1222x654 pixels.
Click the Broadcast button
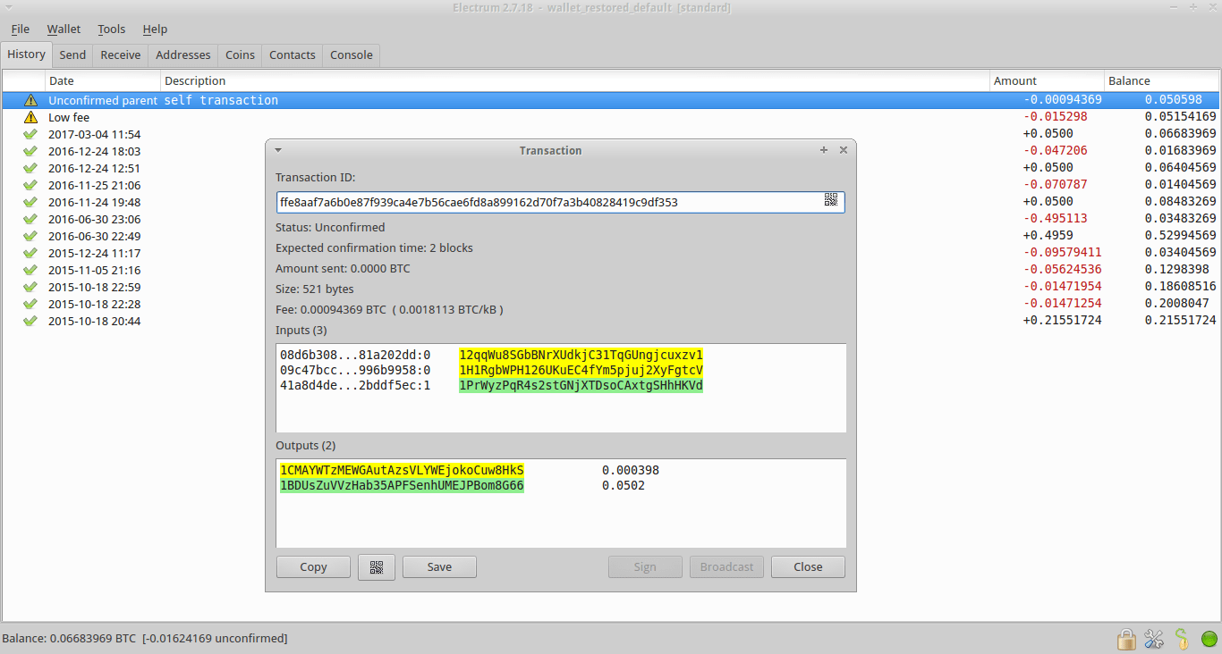(727, 567)
